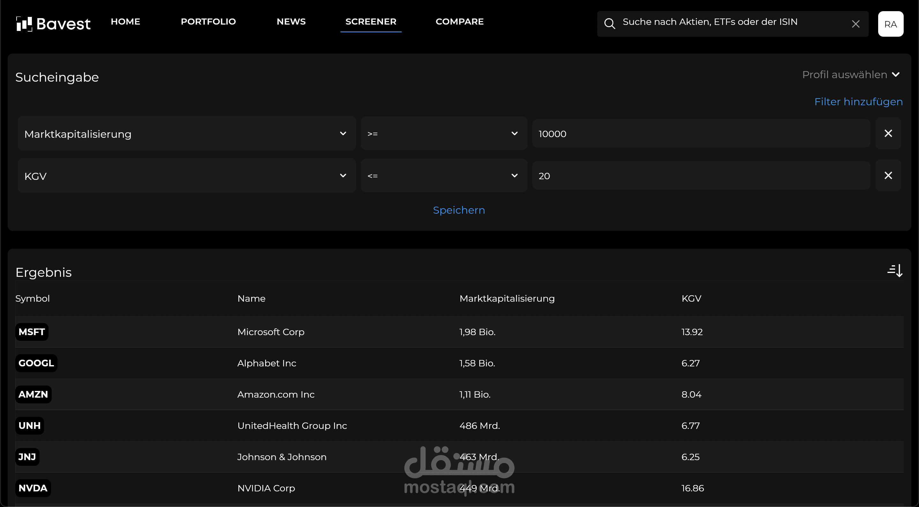This screenshot has width=919, height=507.
Task: Open the <= operator dropdown
Action: 444,176
